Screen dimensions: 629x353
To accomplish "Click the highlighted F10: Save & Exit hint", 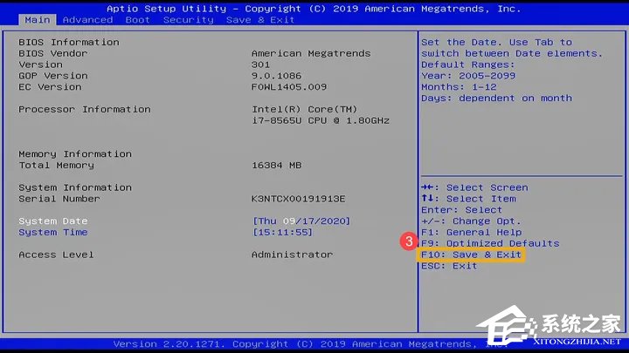I will point(470,255).
